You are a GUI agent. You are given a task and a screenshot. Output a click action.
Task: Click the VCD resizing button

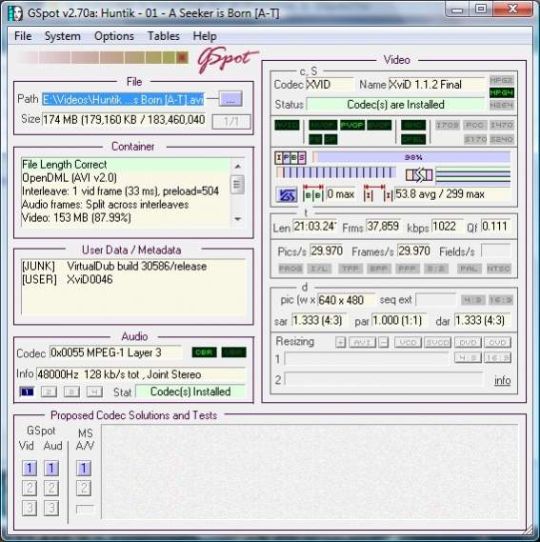pyautogui.click(x=408, y=343)
